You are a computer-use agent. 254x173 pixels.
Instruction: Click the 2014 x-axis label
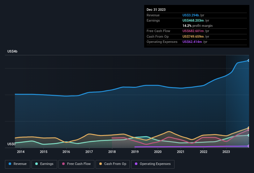pos(21,152)
